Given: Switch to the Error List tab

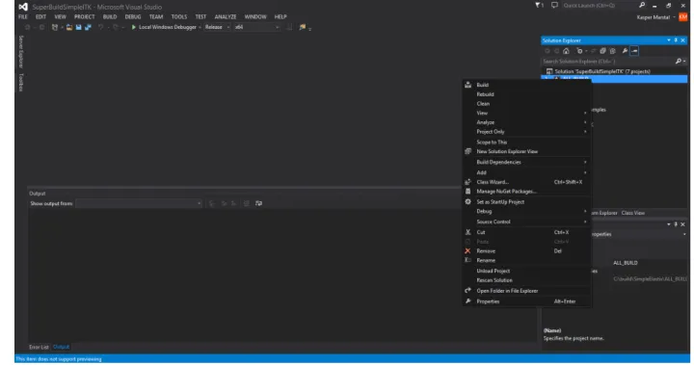Looking at the screenshot, I should [39, 347].
